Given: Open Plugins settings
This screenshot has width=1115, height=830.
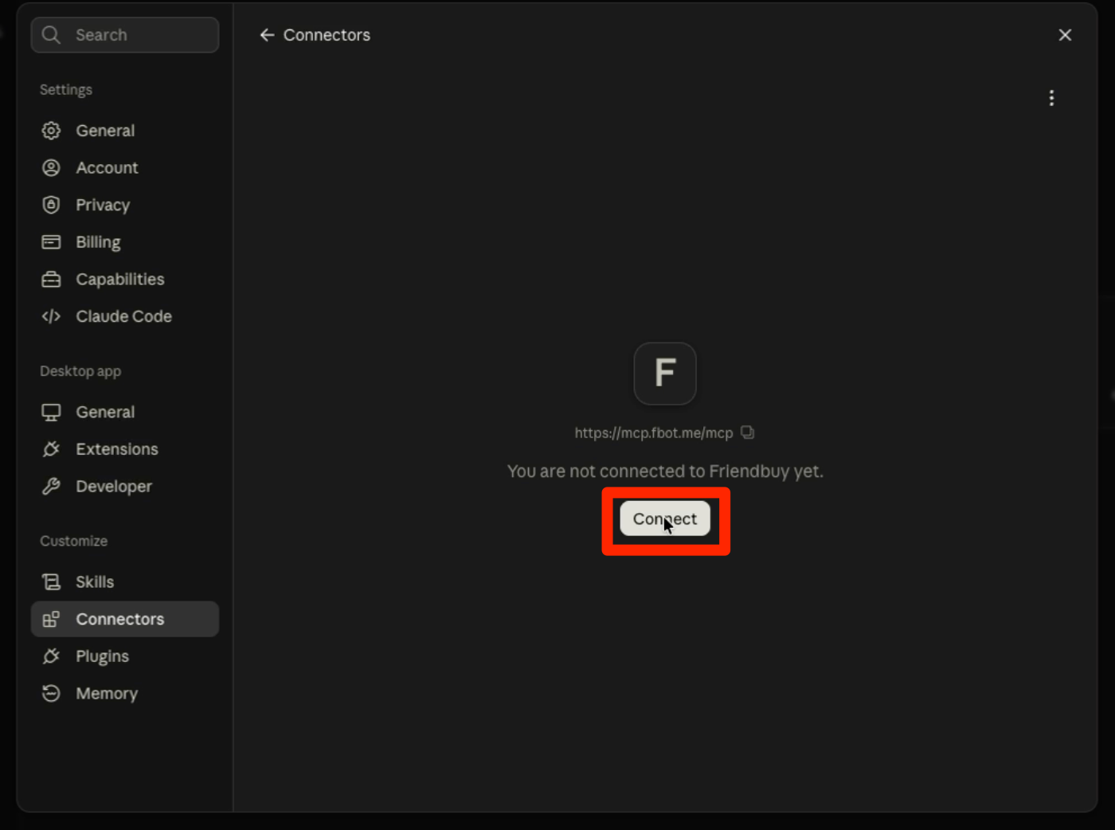Looking at the screenshot, I should coord(125,656).
